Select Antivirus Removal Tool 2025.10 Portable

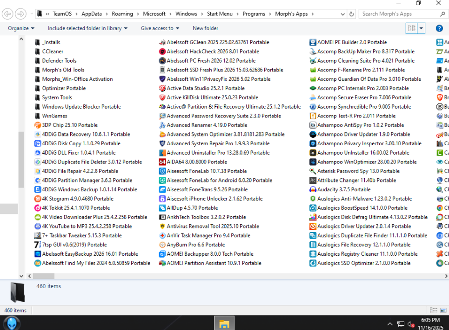209,226
